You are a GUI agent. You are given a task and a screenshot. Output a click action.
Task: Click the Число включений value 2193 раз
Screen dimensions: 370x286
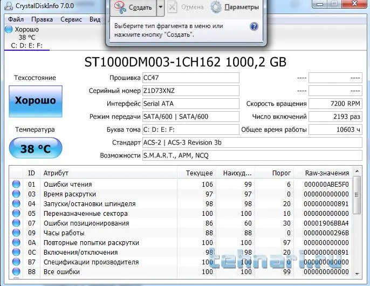pyautogui.click(x=335, y=117)
